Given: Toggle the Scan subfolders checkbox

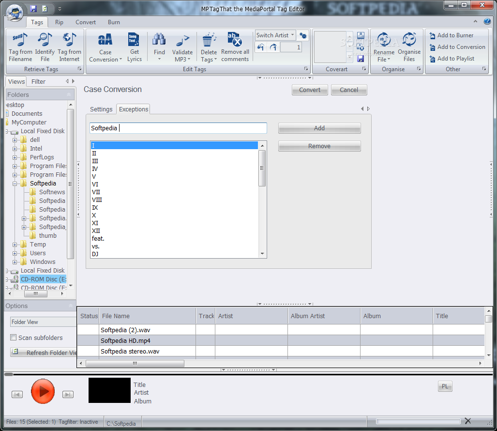Looking at the screenshot, I should pos(14,338).
